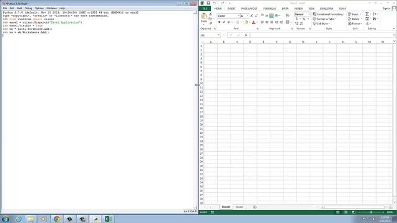This screenshot has height=223, width=397.
Task: Click the Align Right icon
Action: pos(272,22)
